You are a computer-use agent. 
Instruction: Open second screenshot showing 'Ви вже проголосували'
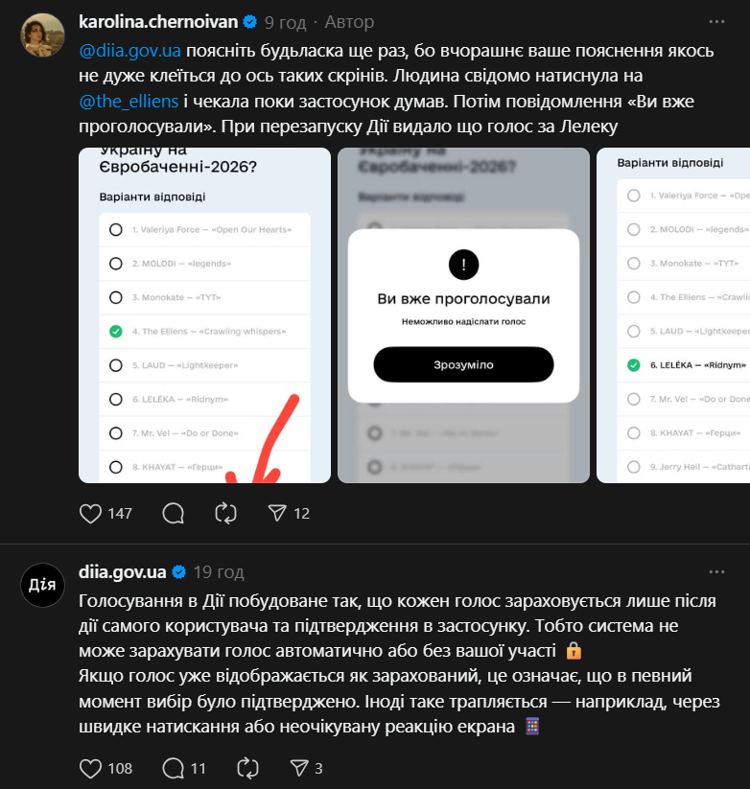463,315
